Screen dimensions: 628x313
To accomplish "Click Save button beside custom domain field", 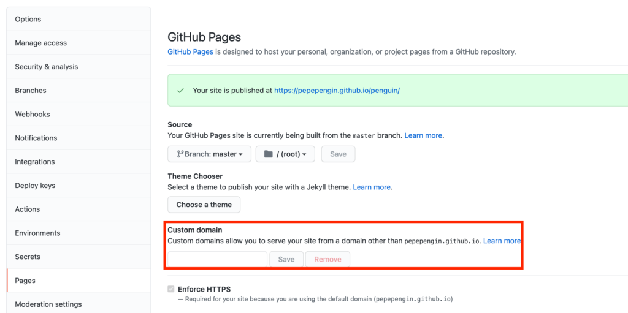I will (x=286, y=259).
